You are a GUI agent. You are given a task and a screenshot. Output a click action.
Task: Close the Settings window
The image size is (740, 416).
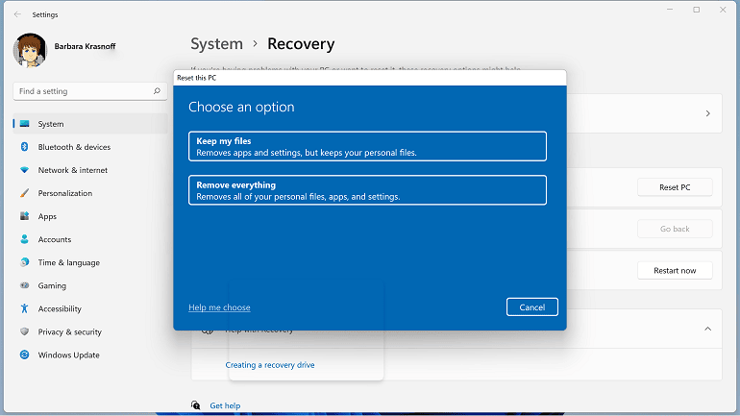coord(723,10)
